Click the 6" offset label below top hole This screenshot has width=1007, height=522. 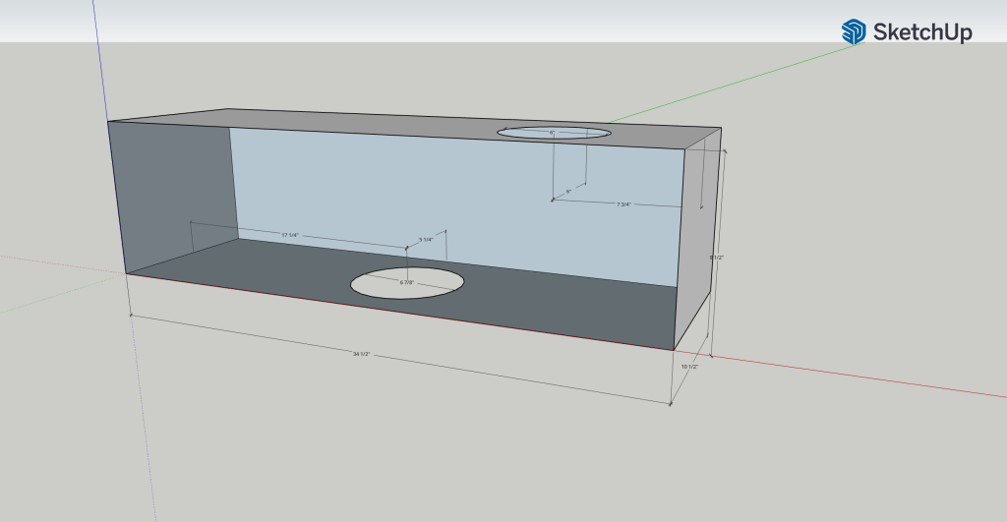(568, 192)
